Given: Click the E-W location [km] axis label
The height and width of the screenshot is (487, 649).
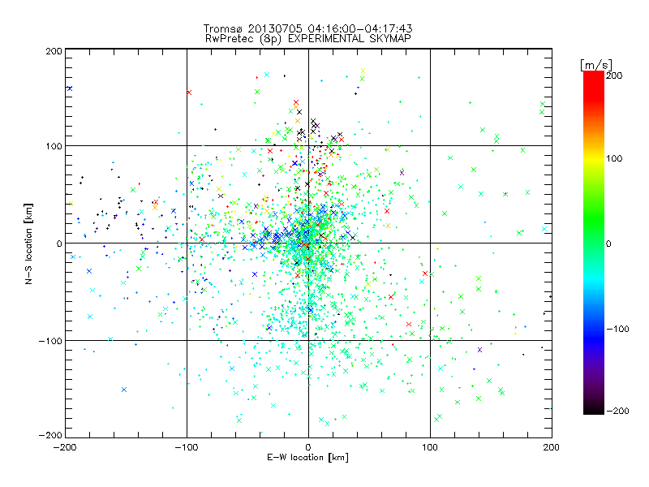Looking at the screenshot, I should [307, 458].
